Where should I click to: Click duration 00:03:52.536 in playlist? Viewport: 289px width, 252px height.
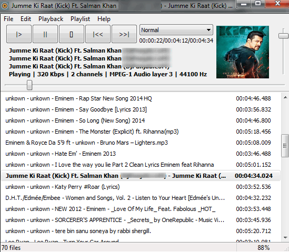click(x=253, y=187)
